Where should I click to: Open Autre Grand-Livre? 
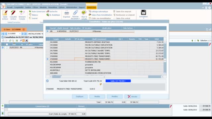click(x=37, y=12)
